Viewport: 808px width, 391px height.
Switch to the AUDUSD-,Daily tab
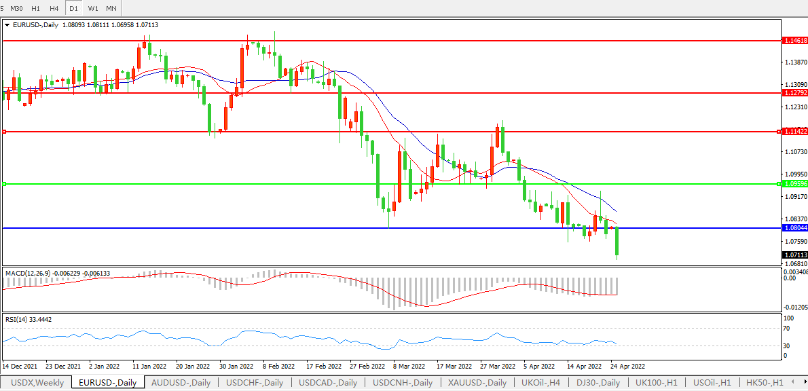click(181, 383)
